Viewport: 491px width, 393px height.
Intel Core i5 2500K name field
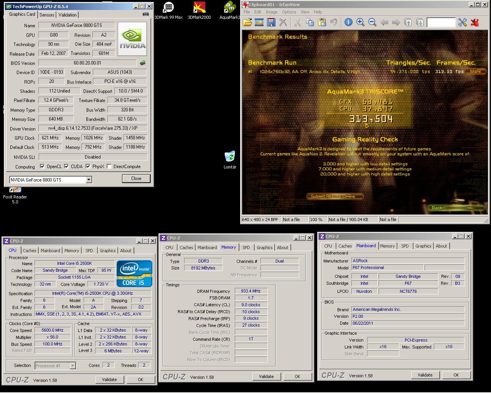coord(74,263)
